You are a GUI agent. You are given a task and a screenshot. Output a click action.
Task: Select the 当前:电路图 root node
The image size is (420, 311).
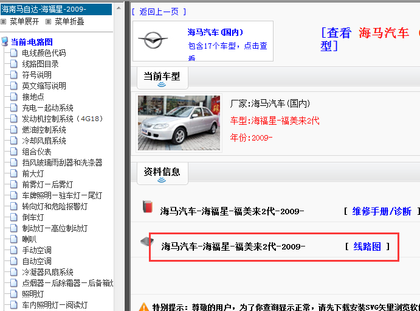click(x=32, y=42)
